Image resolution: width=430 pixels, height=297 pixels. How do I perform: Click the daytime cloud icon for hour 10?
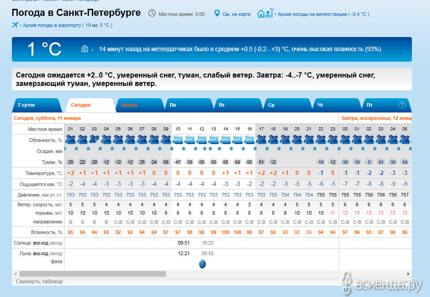tap(178, 140)
